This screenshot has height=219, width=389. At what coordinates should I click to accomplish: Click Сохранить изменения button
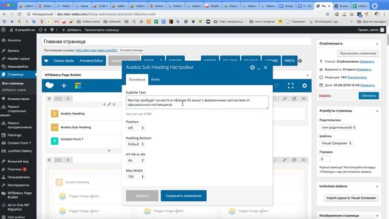point(184,196)
